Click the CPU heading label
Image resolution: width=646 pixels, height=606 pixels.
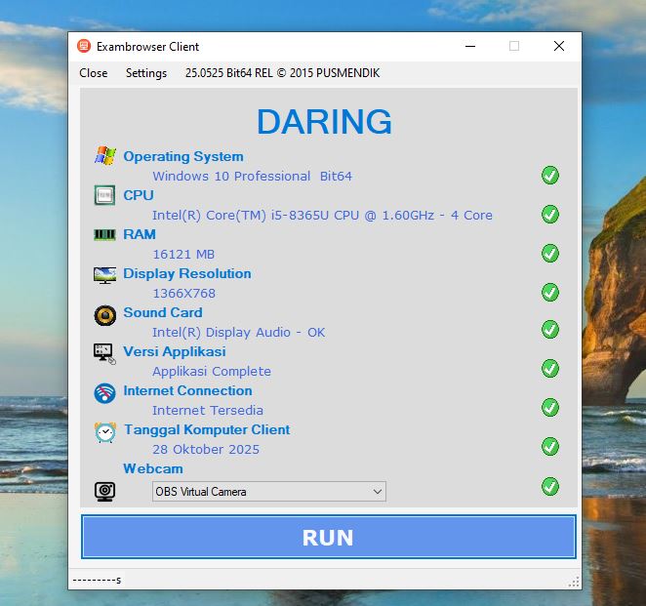[x=139, y=195]
